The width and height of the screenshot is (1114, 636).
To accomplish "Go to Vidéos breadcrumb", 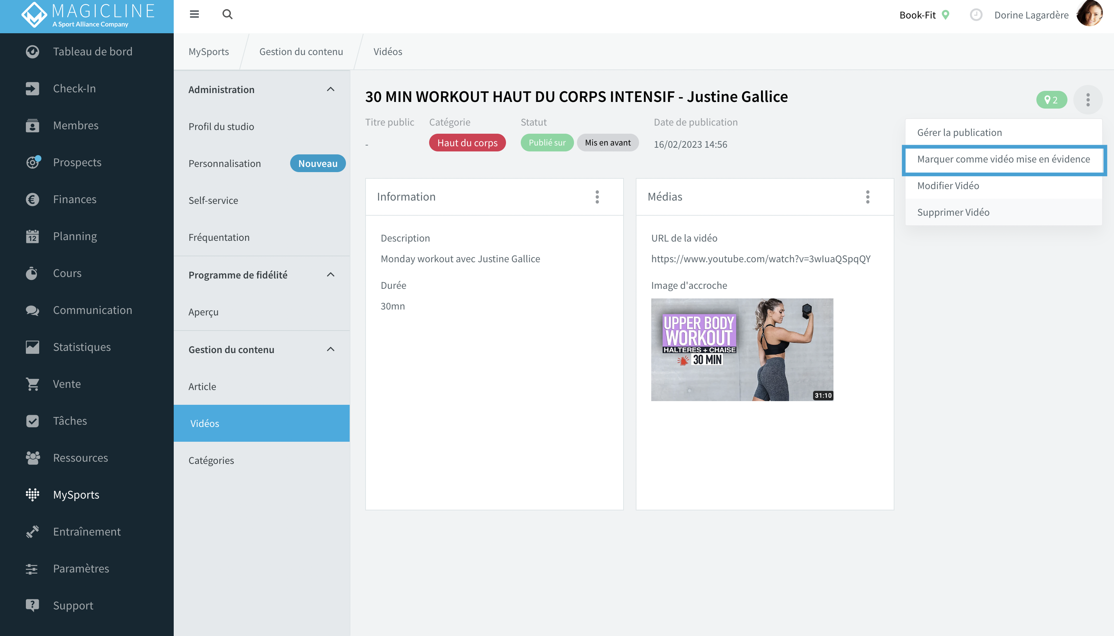I will point(388,52).
